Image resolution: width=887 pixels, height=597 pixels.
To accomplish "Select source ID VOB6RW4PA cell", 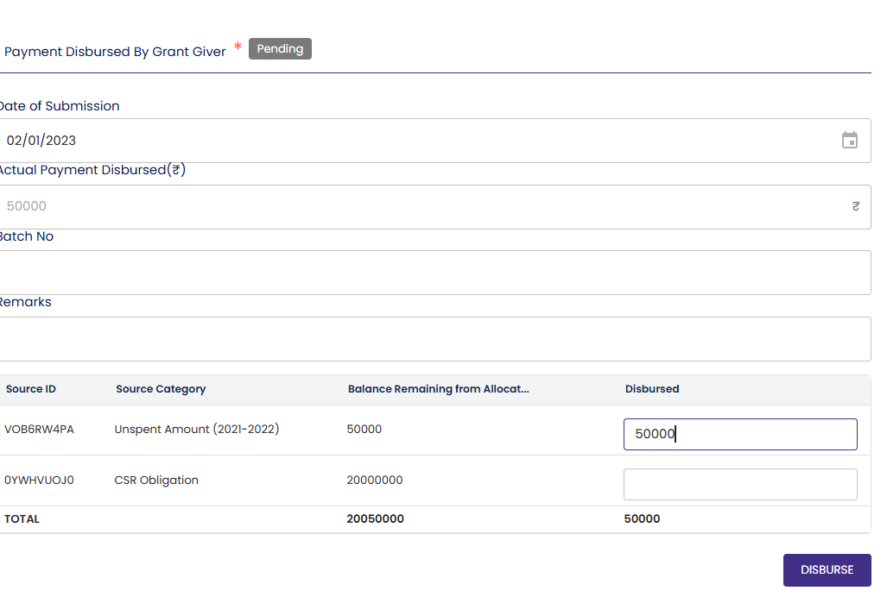I will [x=39, y=430].
